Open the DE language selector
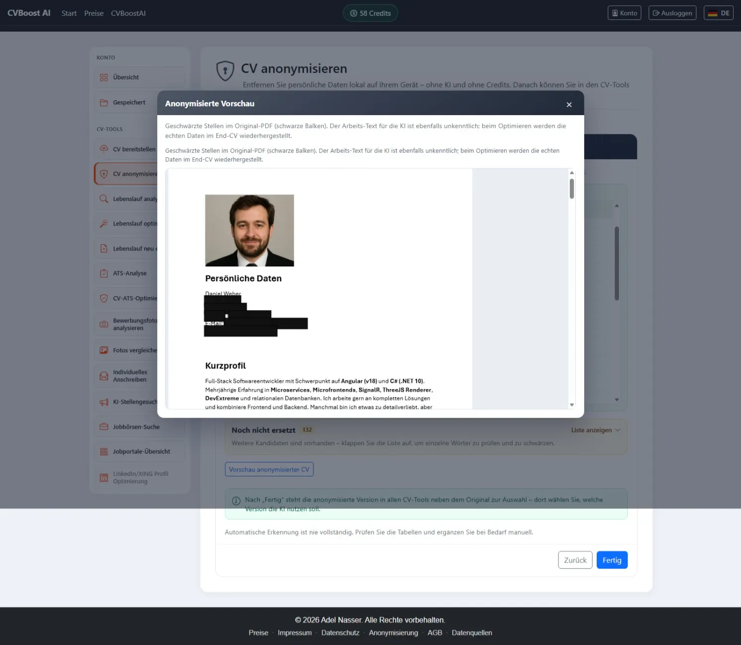This screenshot has width=741, height=645. 719,13
